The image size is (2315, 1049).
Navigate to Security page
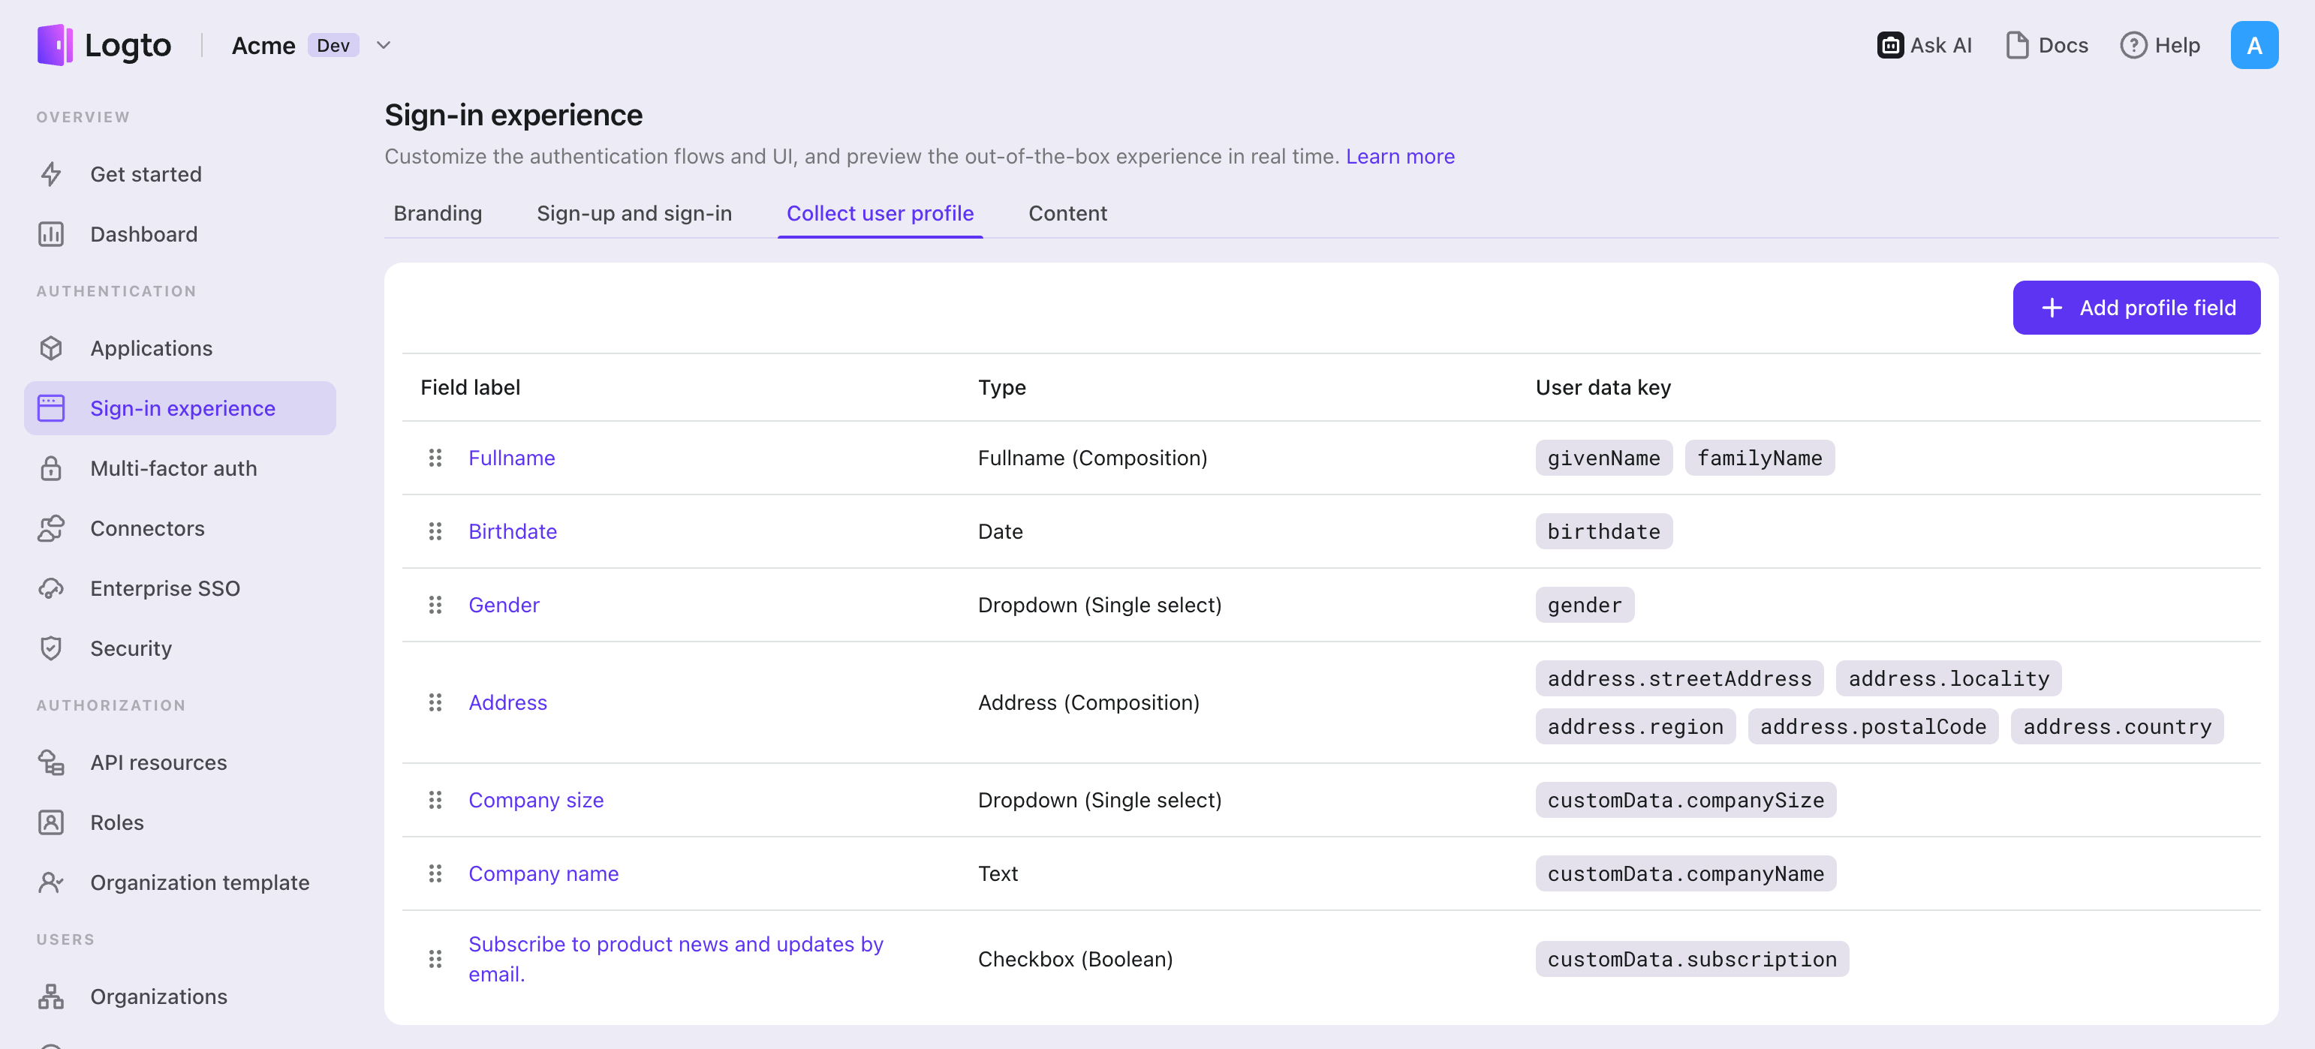click(131, 648)
